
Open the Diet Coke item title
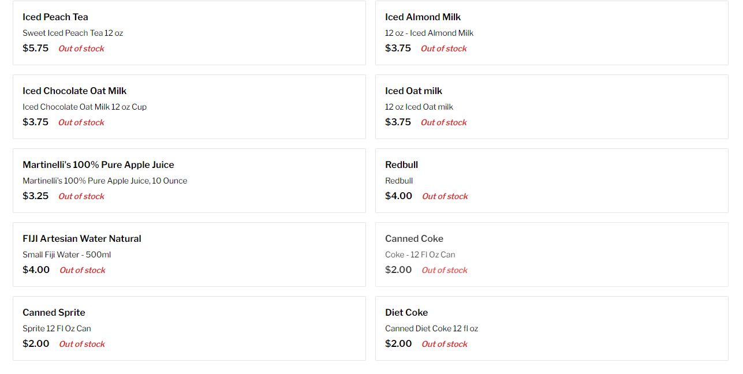[x=406, y=313]
